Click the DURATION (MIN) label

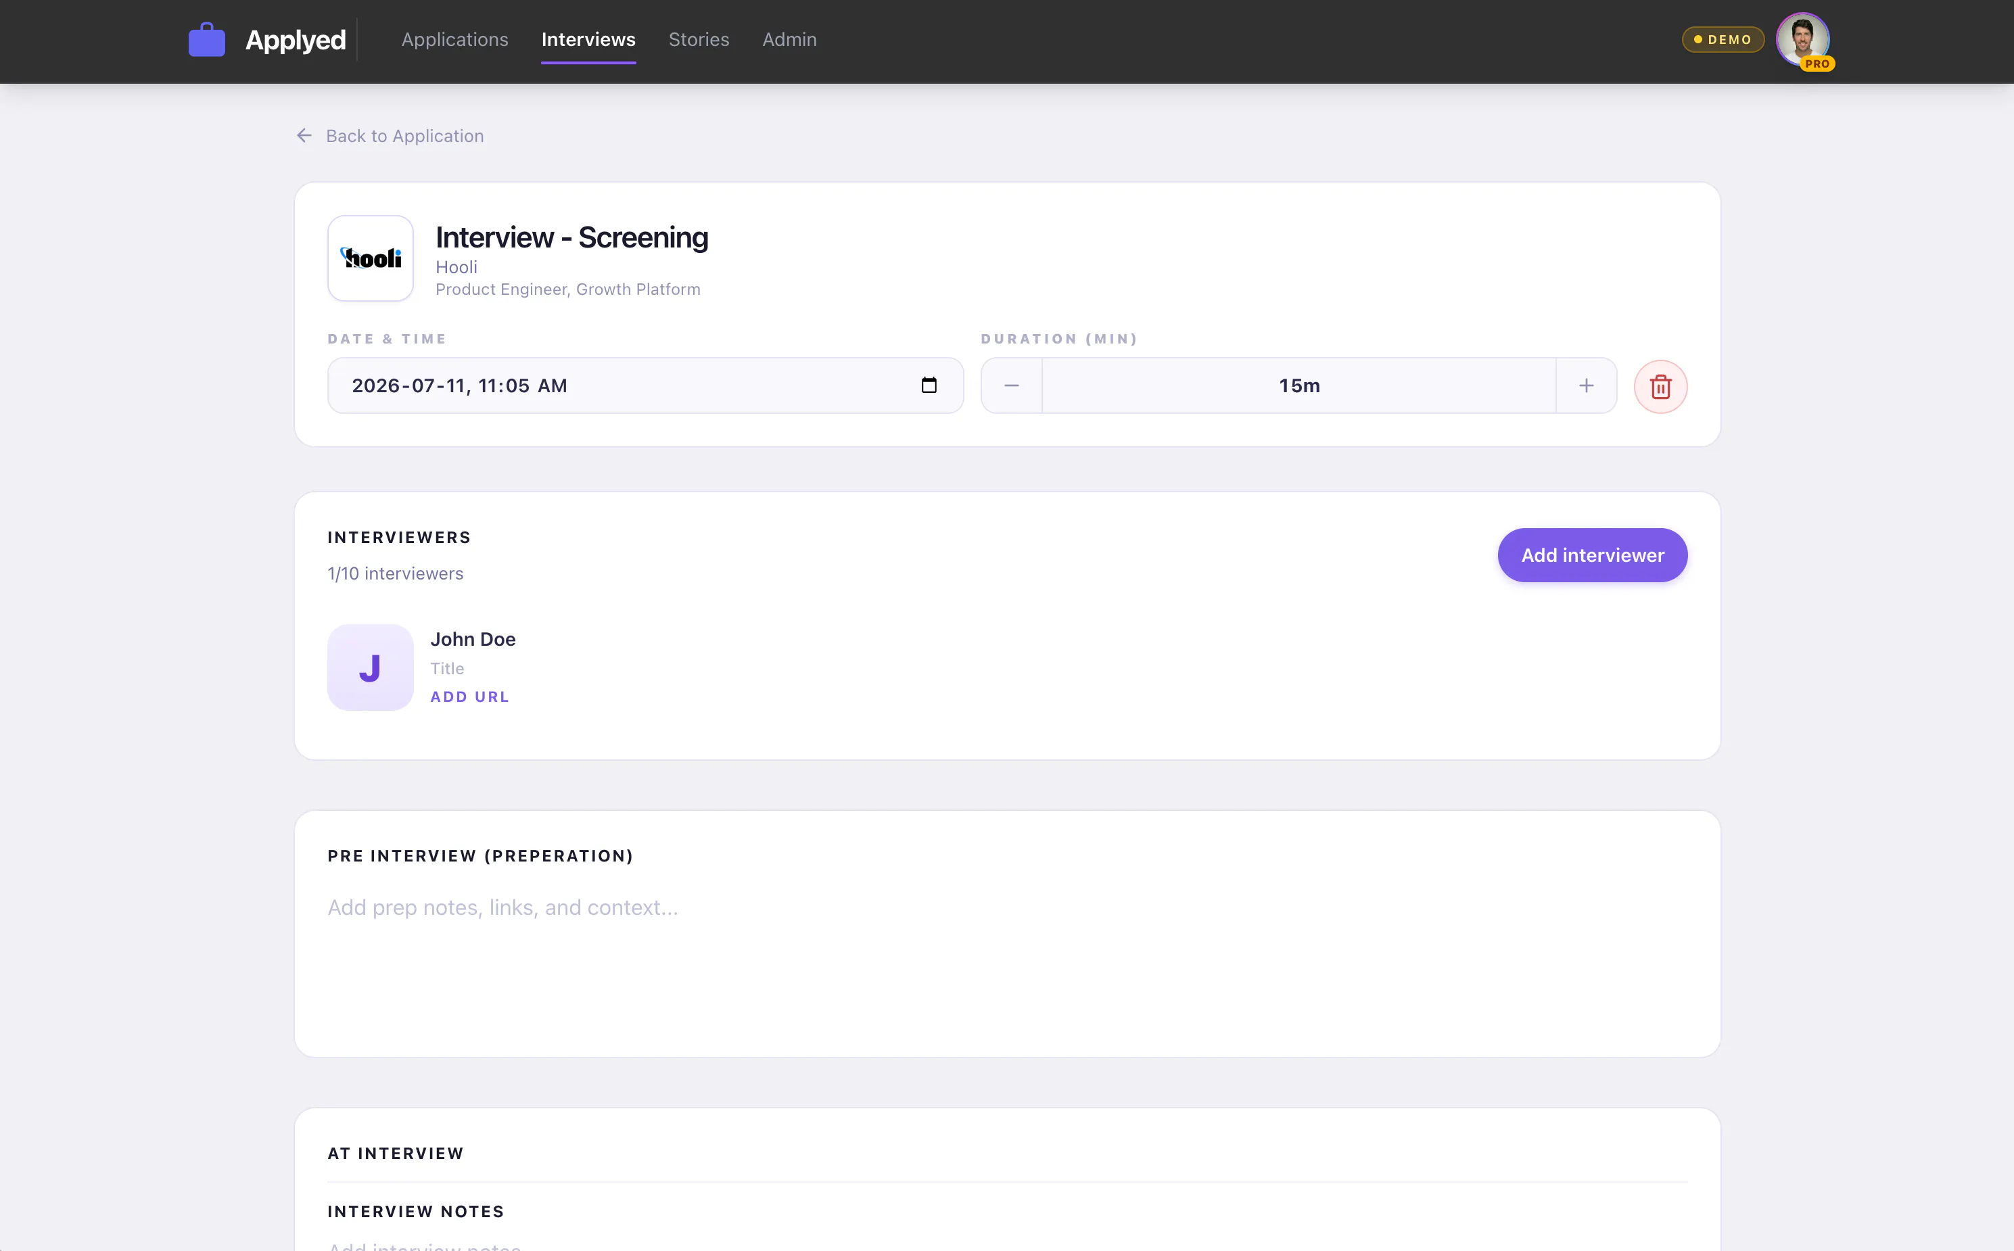point(1059,339)
